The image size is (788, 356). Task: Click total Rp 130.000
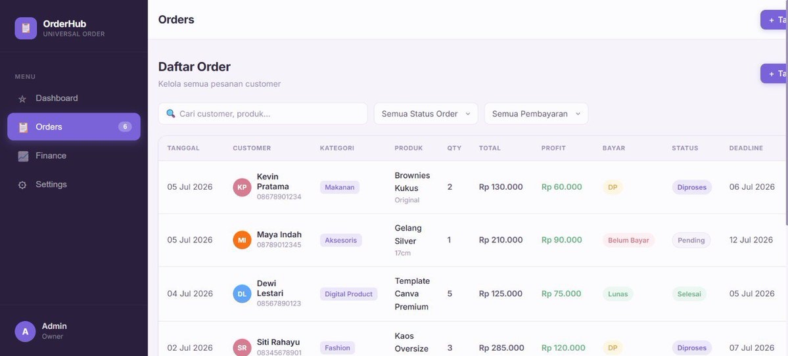point(501,187)
